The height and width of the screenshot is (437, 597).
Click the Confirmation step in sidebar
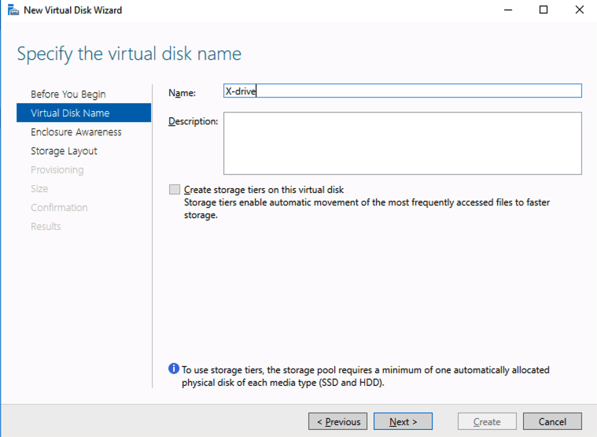[59, 208]
